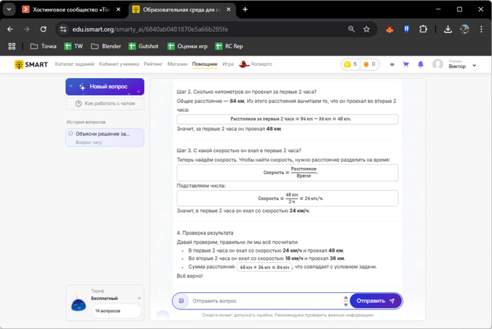The height and width of the screenshot is (329, 492).
Task: Click the zoom magnifier in address bar
Action: pos(351,29)
